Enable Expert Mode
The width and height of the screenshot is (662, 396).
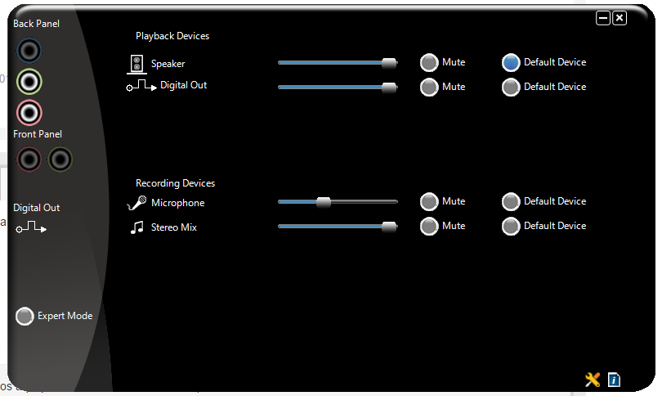24,316
